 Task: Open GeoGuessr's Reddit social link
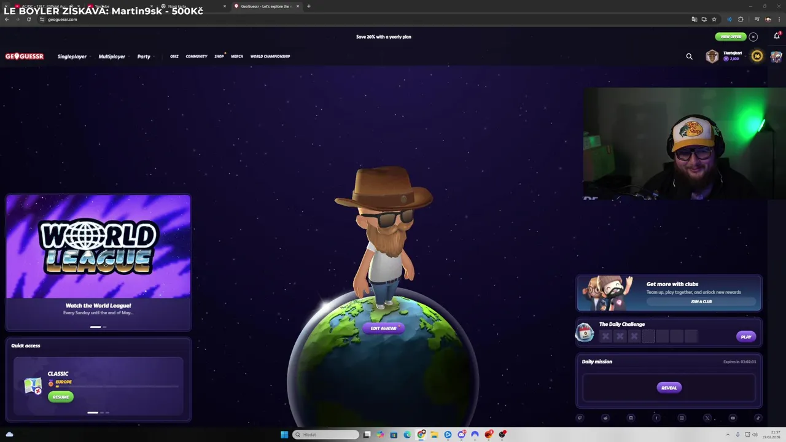point(605,418)
